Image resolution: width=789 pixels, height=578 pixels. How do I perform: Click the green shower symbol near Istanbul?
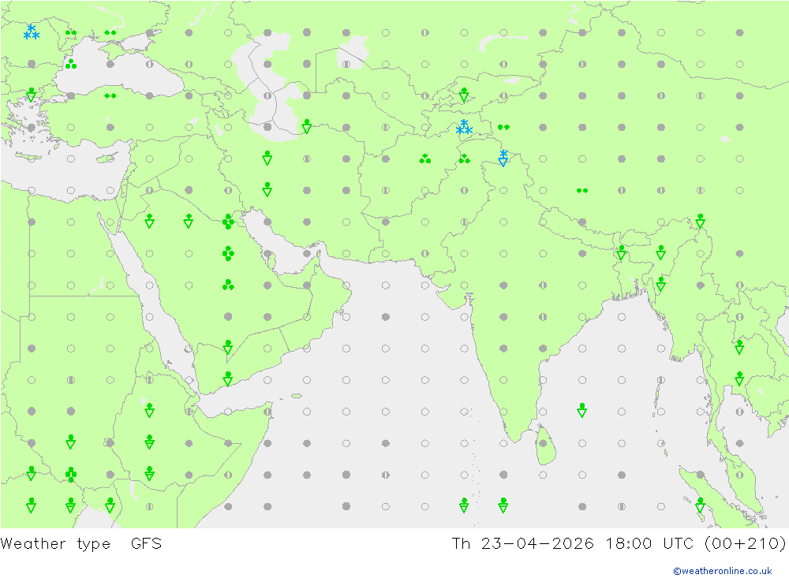(x=32, y=95)
